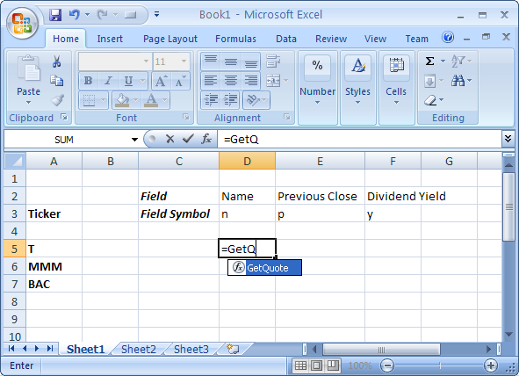
Task: Center text horizontally
Action: 231,81
